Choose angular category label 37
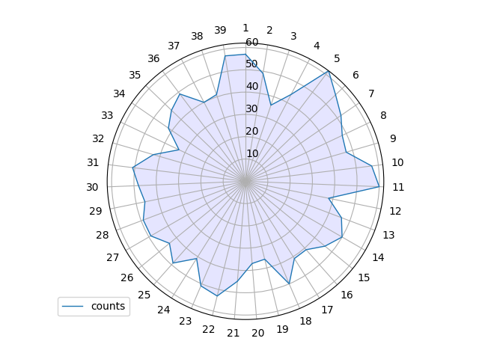This screenshot has width=479, height=359. pos(174,46)
